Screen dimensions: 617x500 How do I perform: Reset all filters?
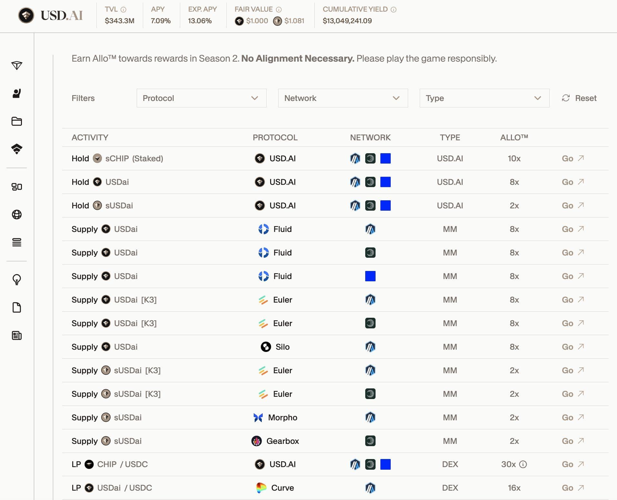579,98
